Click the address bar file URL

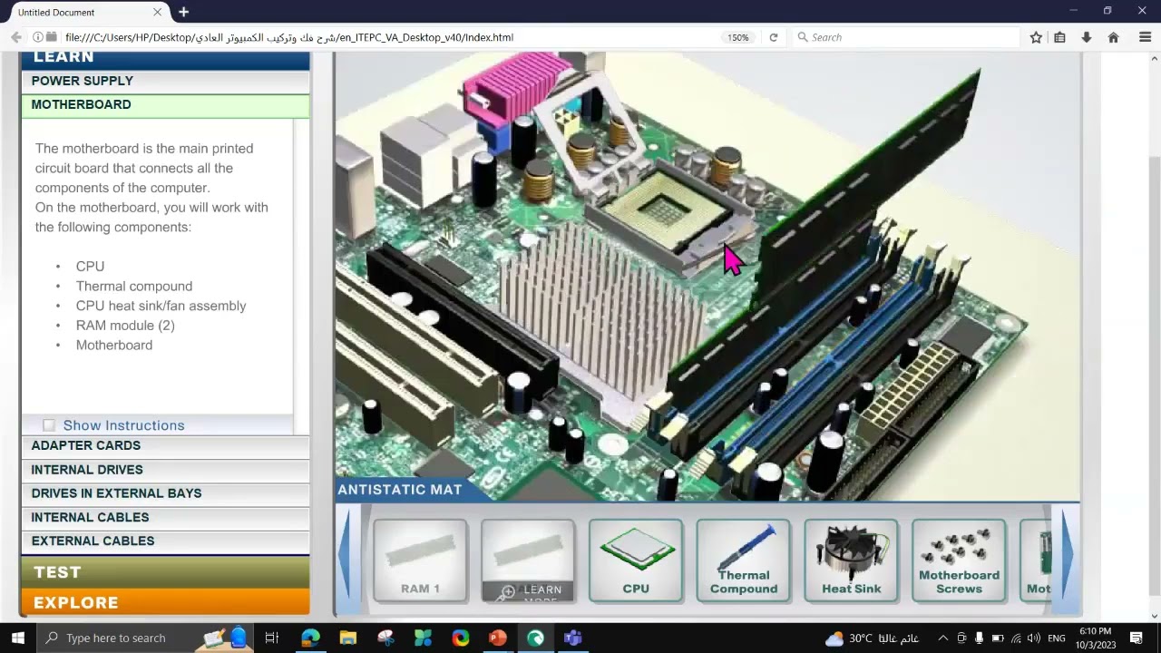pyautogui.click(x=288, y=37)
